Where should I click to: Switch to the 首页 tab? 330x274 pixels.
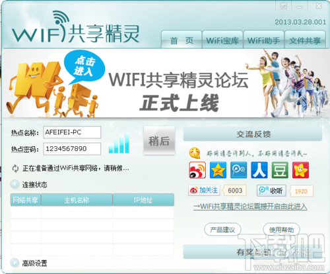tap(181, 40)
